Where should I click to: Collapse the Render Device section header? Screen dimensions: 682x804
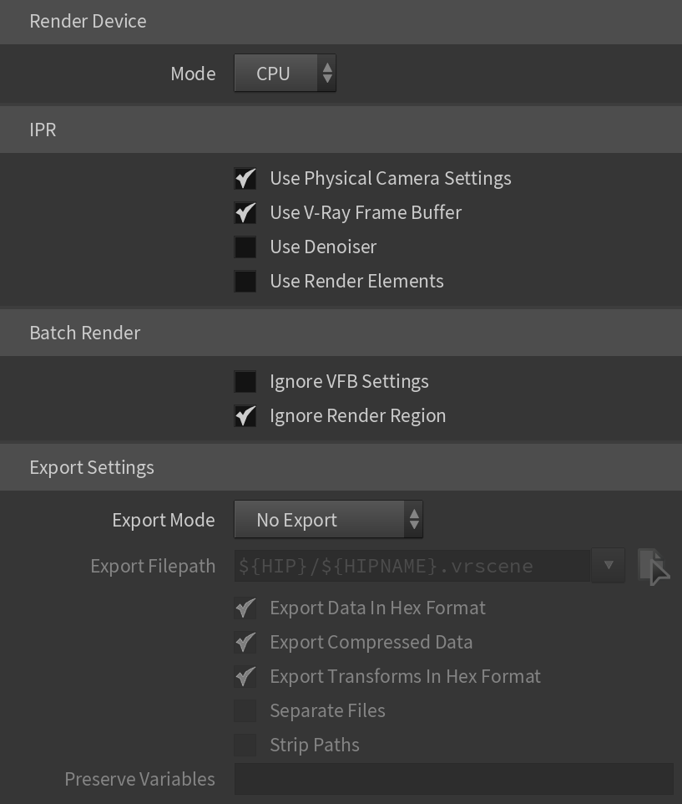pyautogui.click(x=341, y=22)
